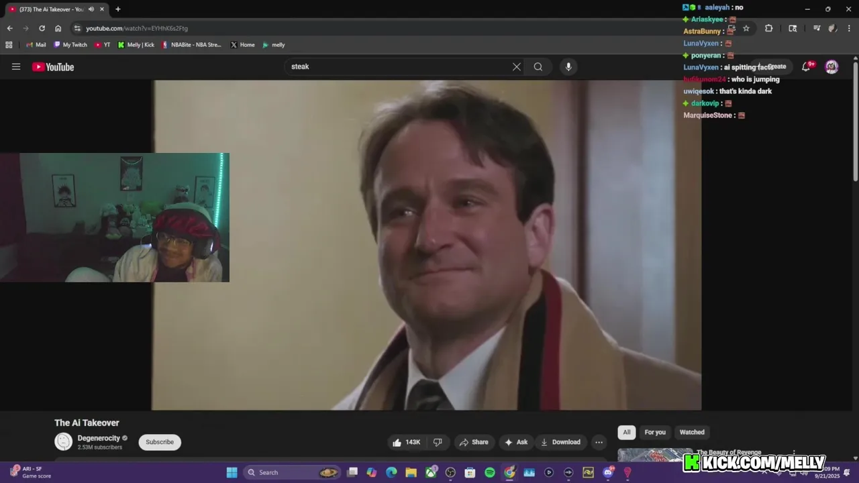The width and height of the screenshot is (859, 483).
Task: Click the Share button under the video
Action: tap(474, 442)
